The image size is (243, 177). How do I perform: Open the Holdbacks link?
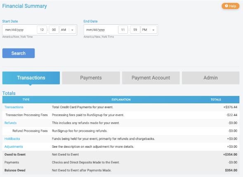(12, 139)
